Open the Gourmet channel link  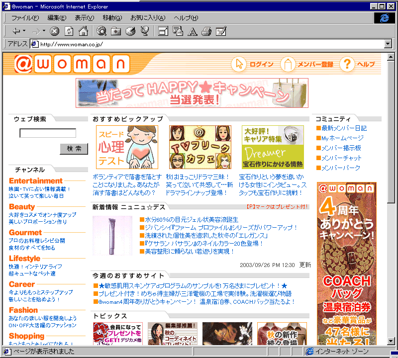tap(25, 232)
